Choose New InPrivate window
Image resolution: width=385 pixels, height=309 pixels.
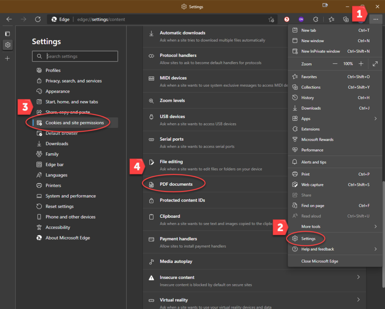320,51
